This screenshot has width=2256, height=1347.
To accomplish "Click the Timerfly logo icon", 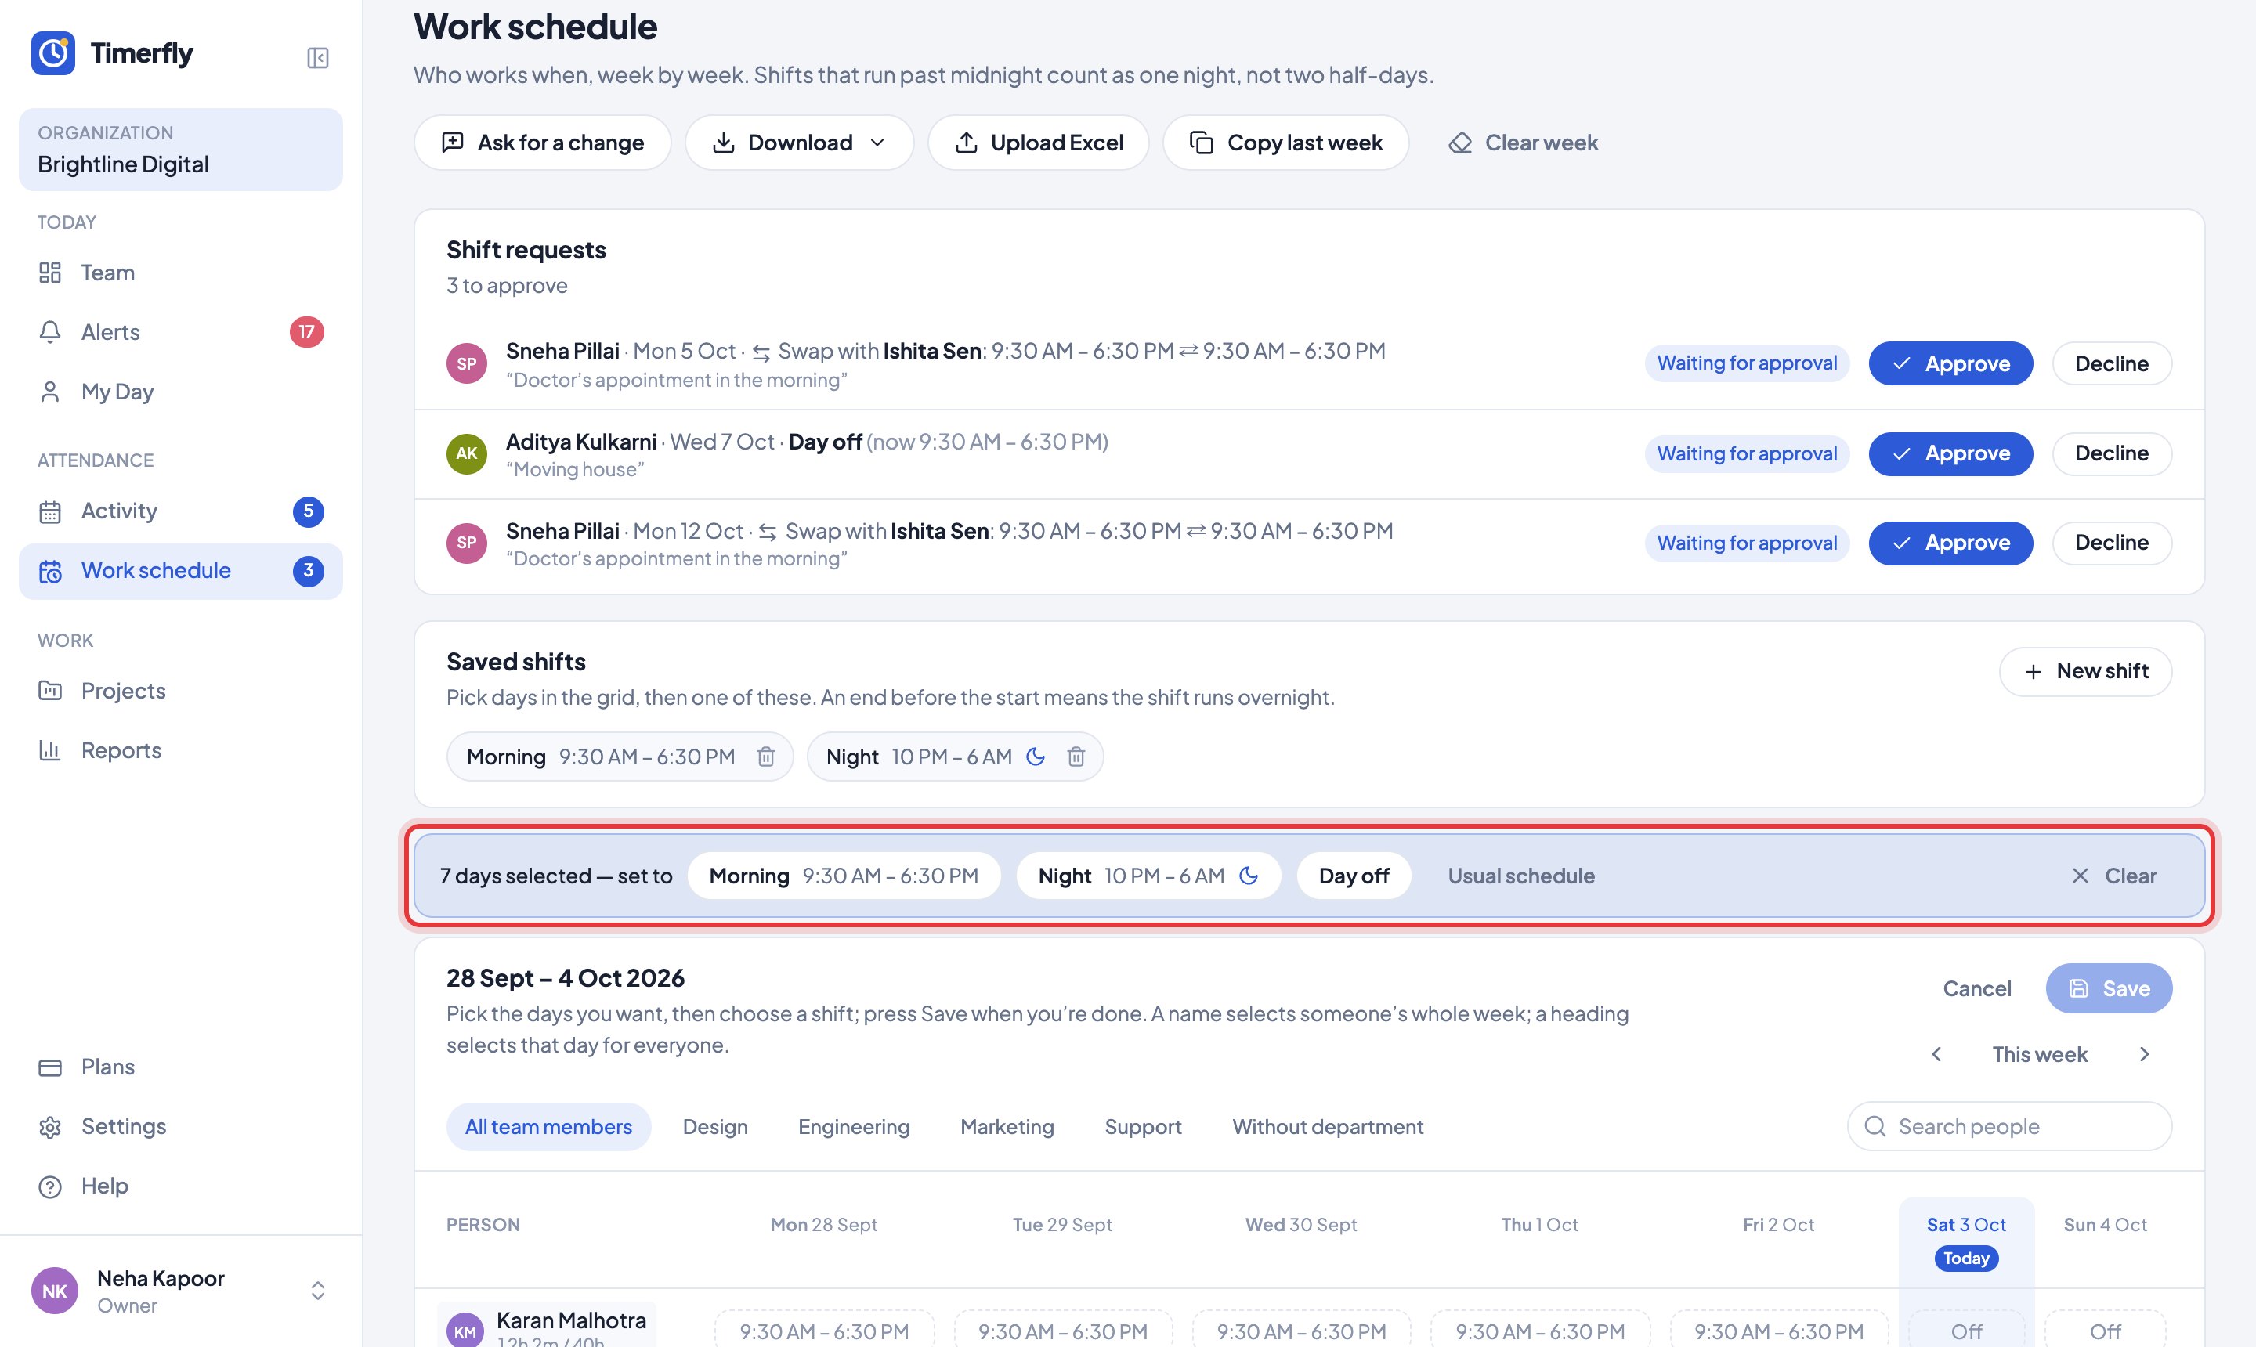I will tap(52, 53).
